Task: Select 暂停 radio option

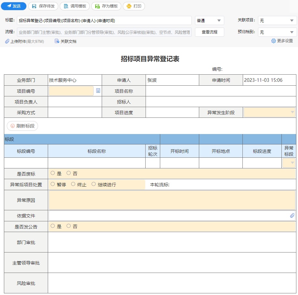Action: (53, 184)
